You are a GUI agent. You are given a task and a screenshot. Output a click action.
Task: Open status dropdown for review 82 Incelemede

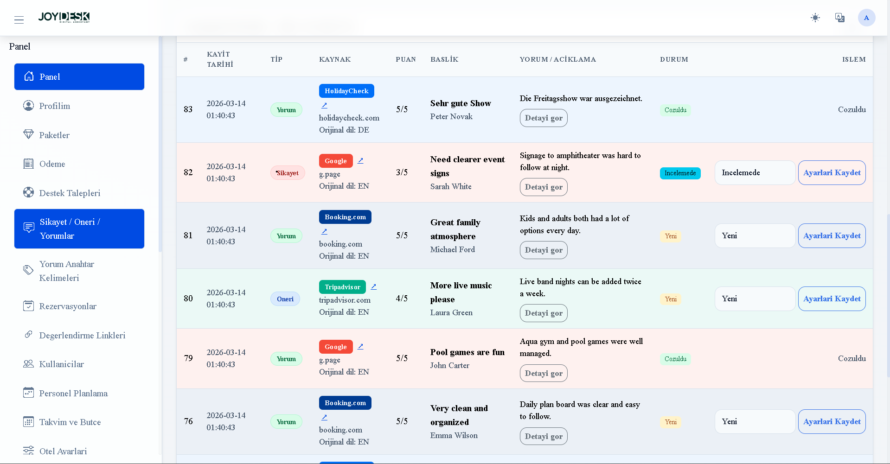coord(755,172)
